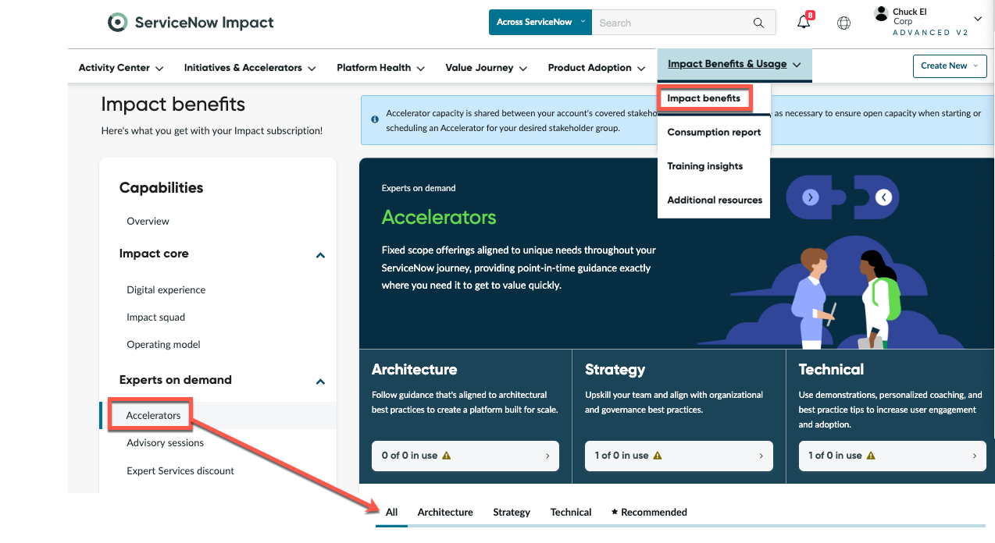Collapse the Impact core section
The height and width of the screenshot is (543, 995).
point(320,255)
